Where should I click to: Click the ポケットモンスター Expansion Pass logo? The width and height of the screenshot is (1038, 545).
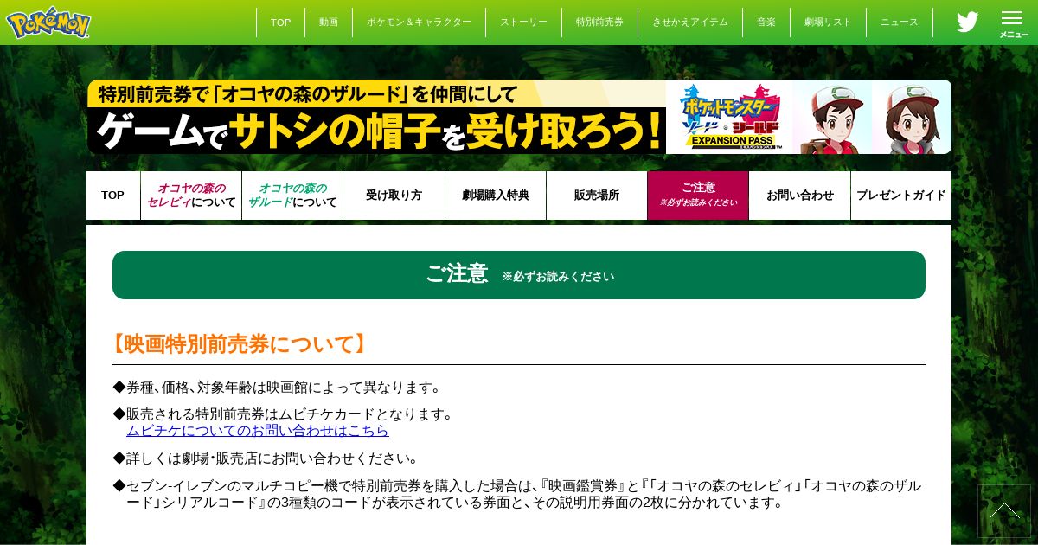pyautogui.click(x=729, y=117)
